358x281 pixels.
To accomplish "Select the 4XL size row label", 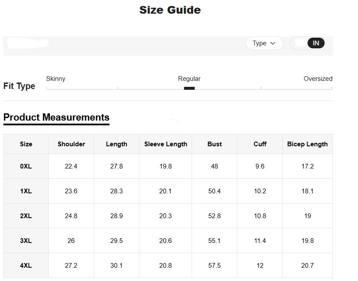I will click(x=26, y=266).
